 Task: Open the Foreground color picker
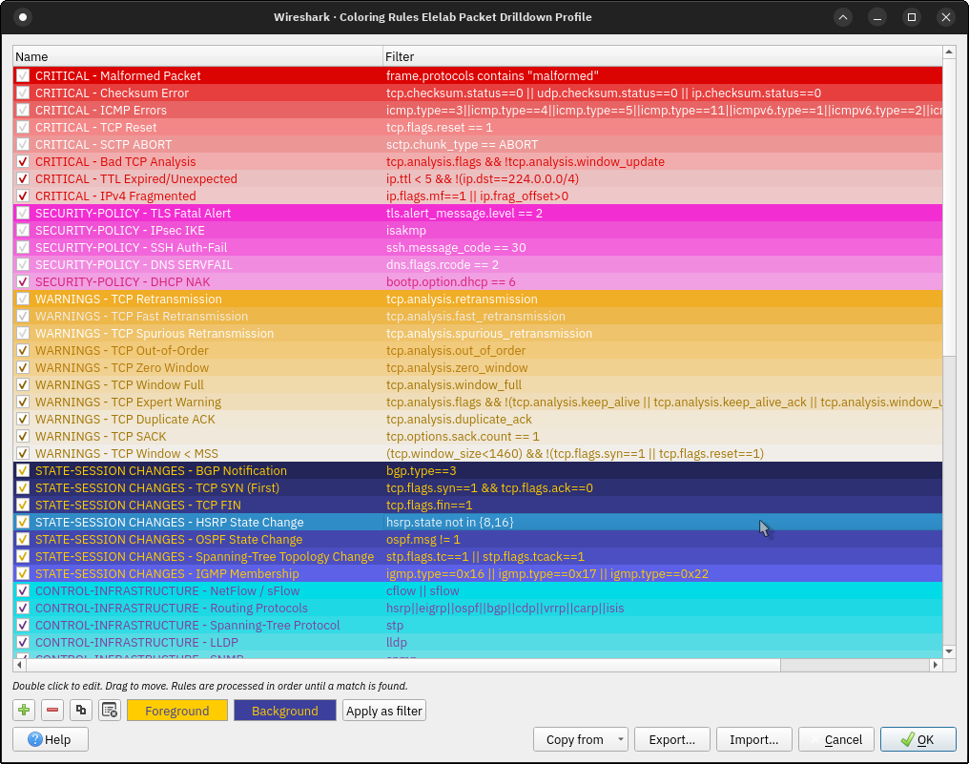point(176,710)
